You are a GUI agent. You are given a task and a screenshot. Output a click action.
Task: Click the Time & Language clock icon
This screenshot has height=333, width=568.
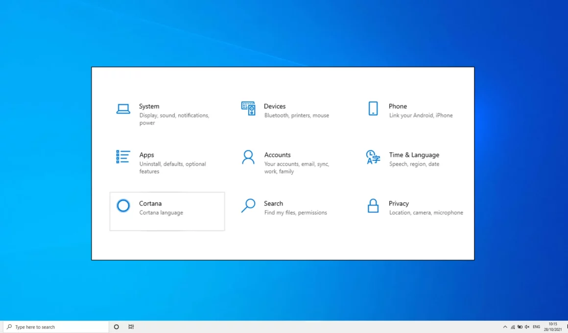pos(373,157)
